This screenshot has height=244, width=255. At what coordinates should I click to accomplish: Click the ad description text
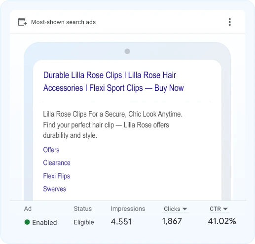tap(112, 124)
